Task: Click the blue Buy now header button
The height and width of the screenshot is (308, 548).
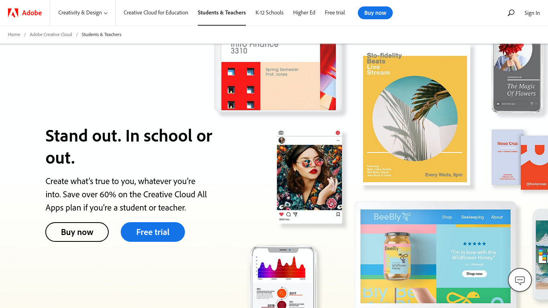Action: 375,13
